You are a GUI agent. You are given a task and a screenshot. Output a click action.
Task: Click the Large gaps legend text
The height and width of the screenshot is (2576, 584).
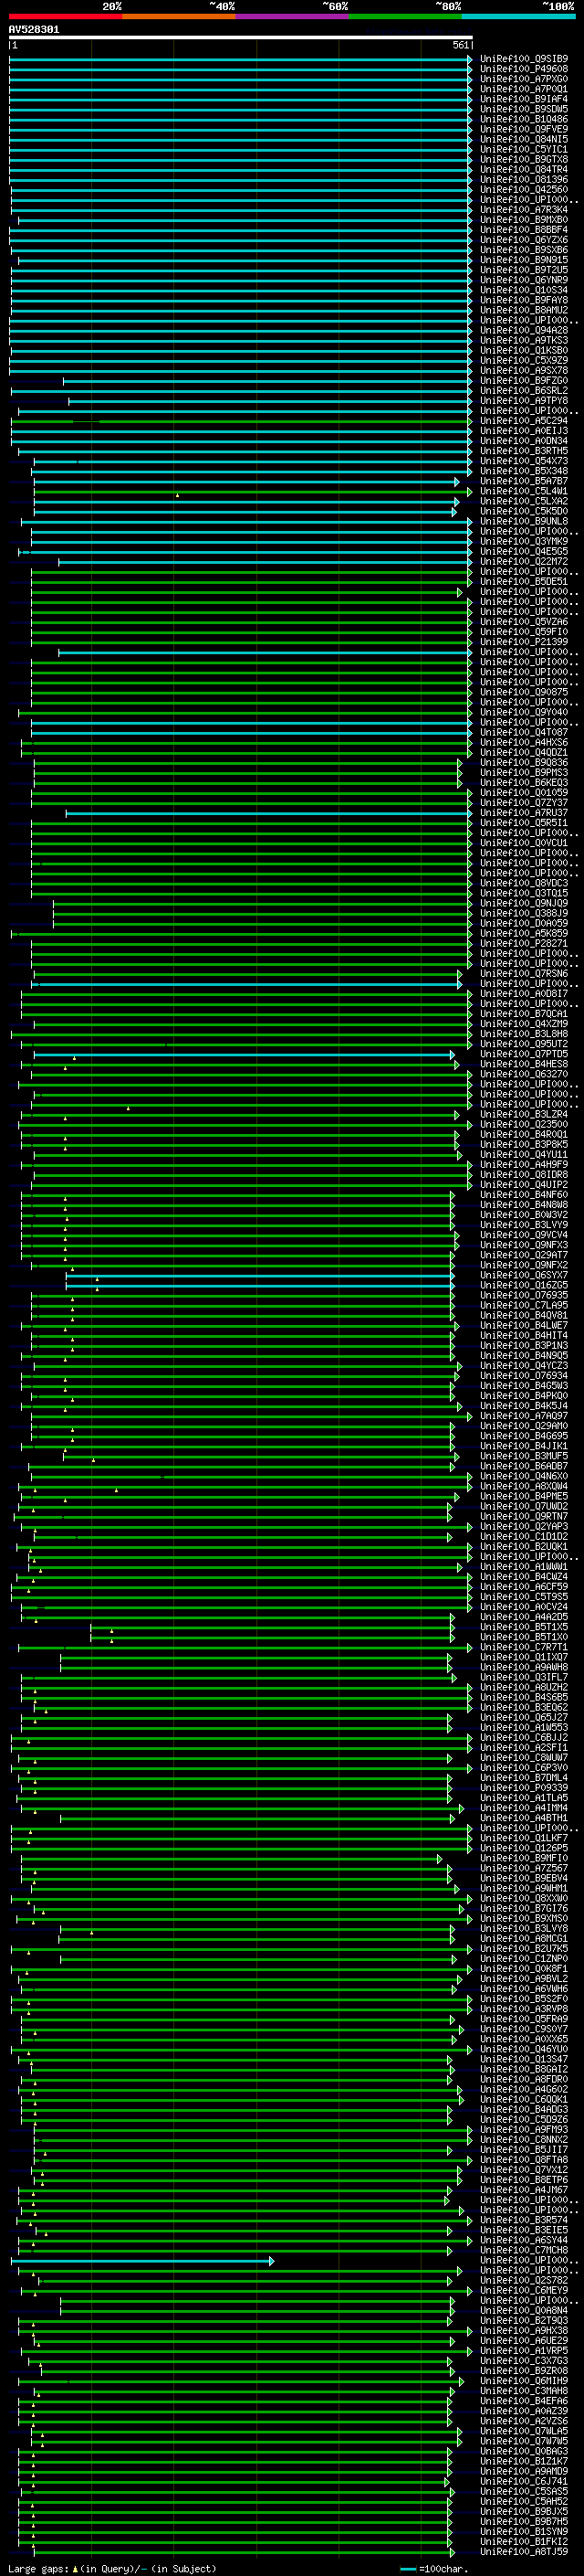(x=112, y=2569)
